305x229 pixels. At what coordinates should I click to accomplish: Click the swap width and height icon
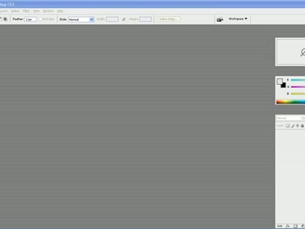click(x=124, y=19)
